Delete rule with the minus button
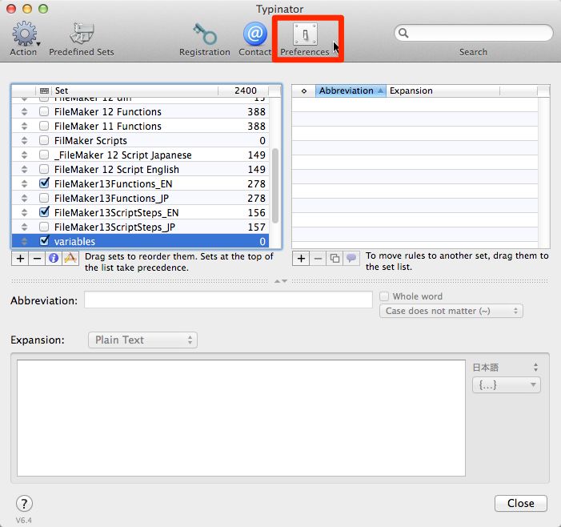The height and width of the screenshot is (527, 561). pyautogui.click(x=318, y=258)
